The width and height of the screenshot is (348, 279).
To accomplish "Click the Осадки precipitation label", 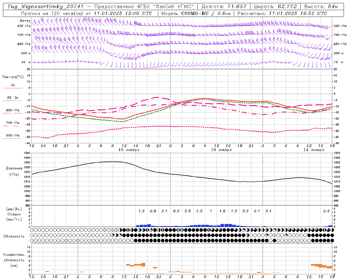I will tap(14, 214).
